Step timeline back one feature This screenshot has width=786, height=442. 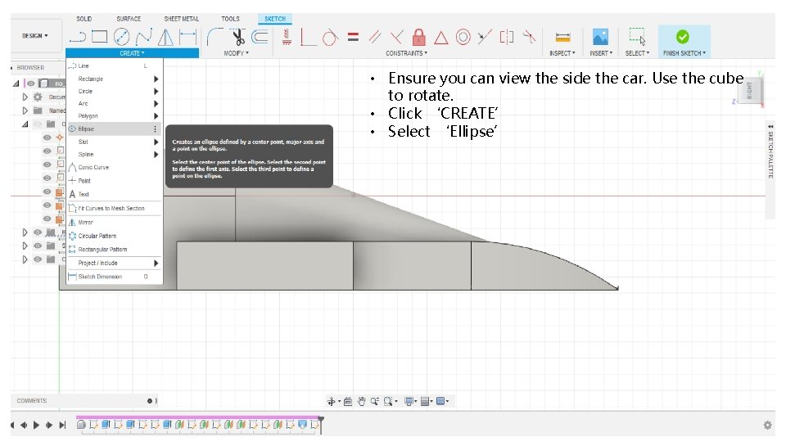[24, 425]
